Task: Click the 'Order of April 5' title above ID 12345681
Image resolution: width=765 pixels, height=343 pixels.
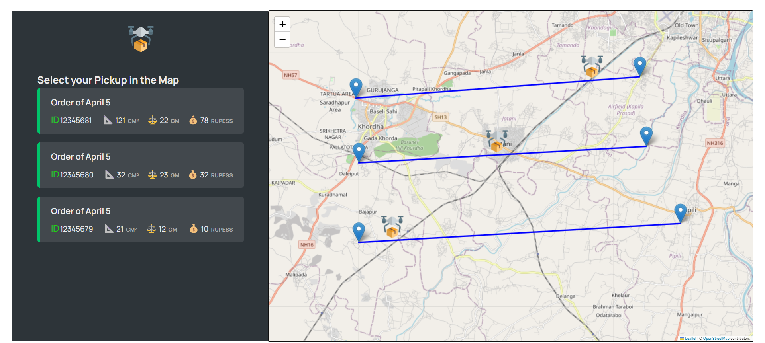Action: [x=80, y=103]
